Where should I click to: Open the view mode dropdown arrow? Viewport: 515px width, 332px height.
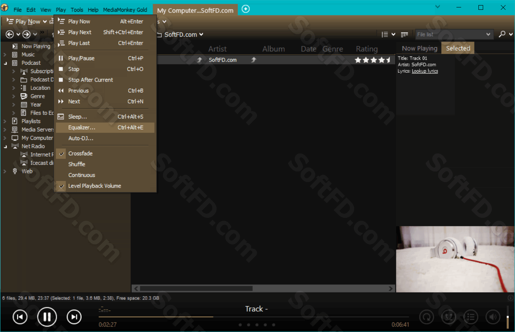point(394,35)
